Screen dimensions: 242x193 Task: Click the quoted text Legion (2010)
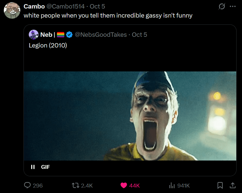[48, 45]
